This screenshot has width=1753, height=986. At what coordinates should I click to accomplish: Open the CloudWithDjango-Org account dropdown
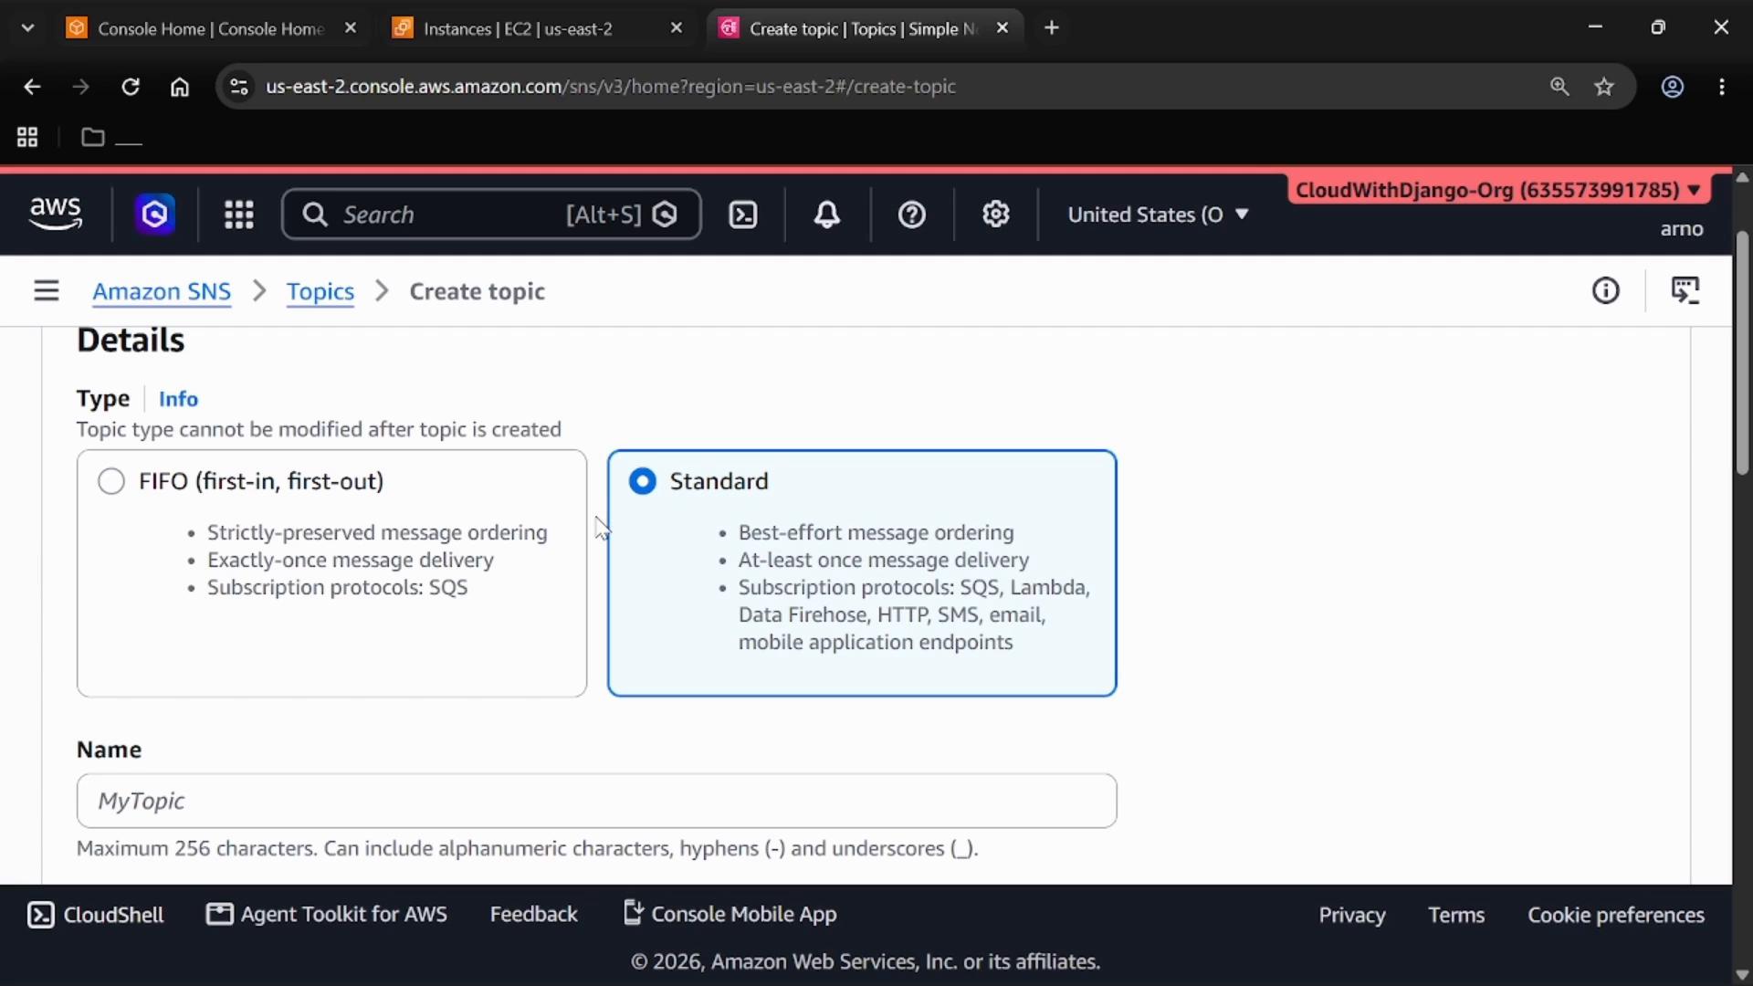click(x=1498, y=190)
